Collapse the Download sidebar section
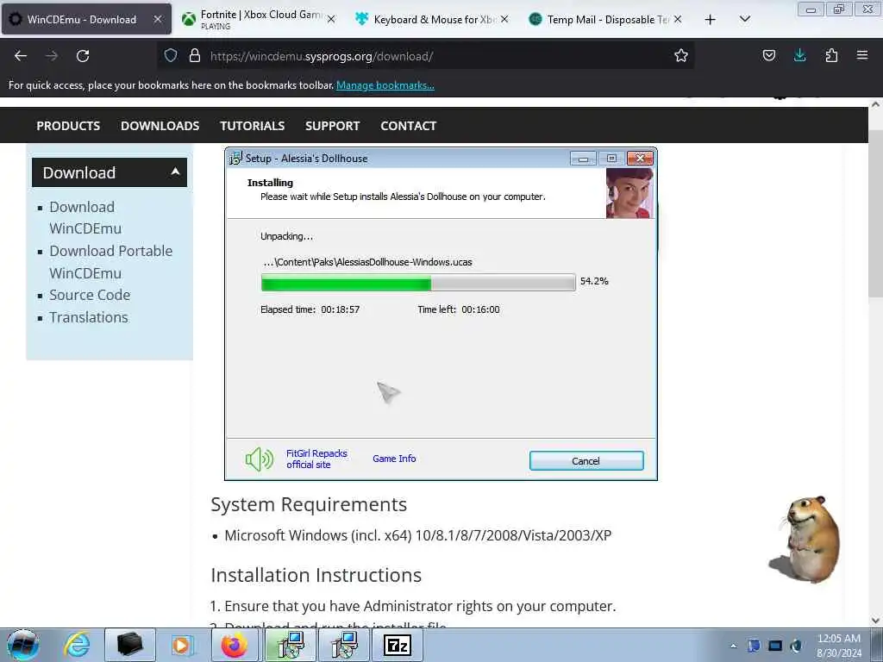The height and width of the screenshot is (662, 883). [175, 172]
